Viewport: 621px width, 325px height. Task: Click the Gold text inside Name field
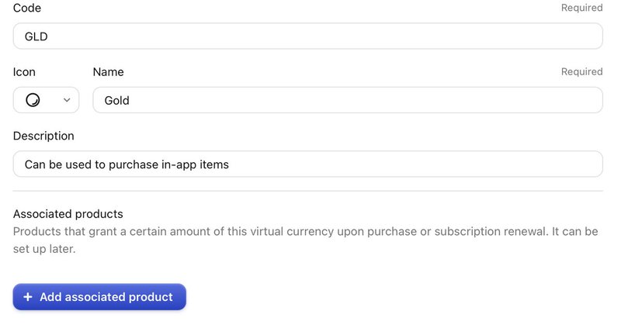point(117,101)
